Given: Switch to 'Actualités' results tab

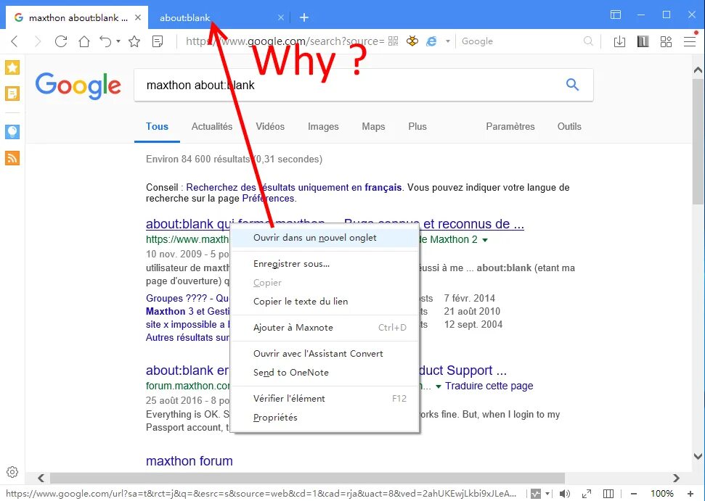Looking at the screenshot, I should tap(212, 127).
